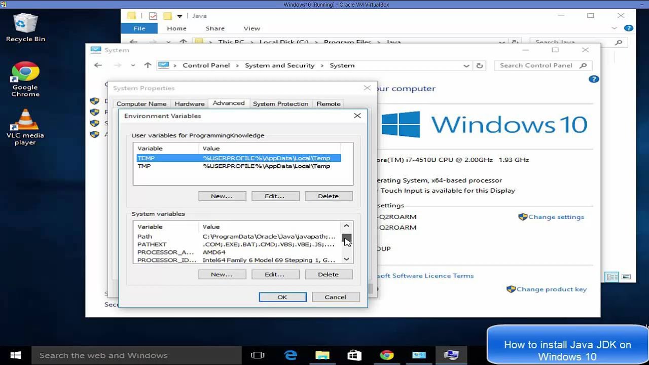Open Task View on the taskbar
This screenshot has width=649, height=365.
[x=258, y=355]
